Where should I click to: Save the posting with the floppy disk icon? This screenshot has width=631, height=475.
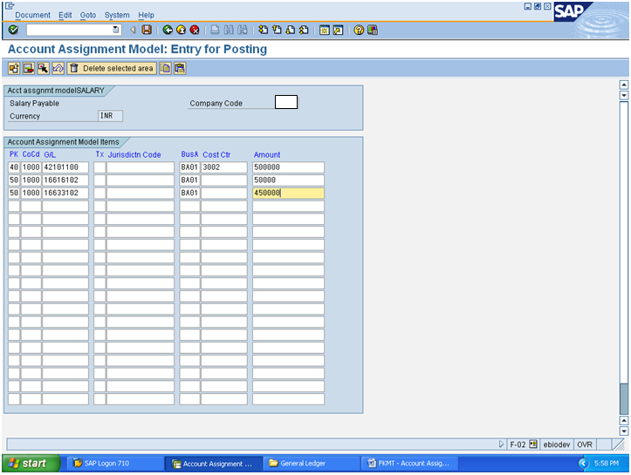147,30
